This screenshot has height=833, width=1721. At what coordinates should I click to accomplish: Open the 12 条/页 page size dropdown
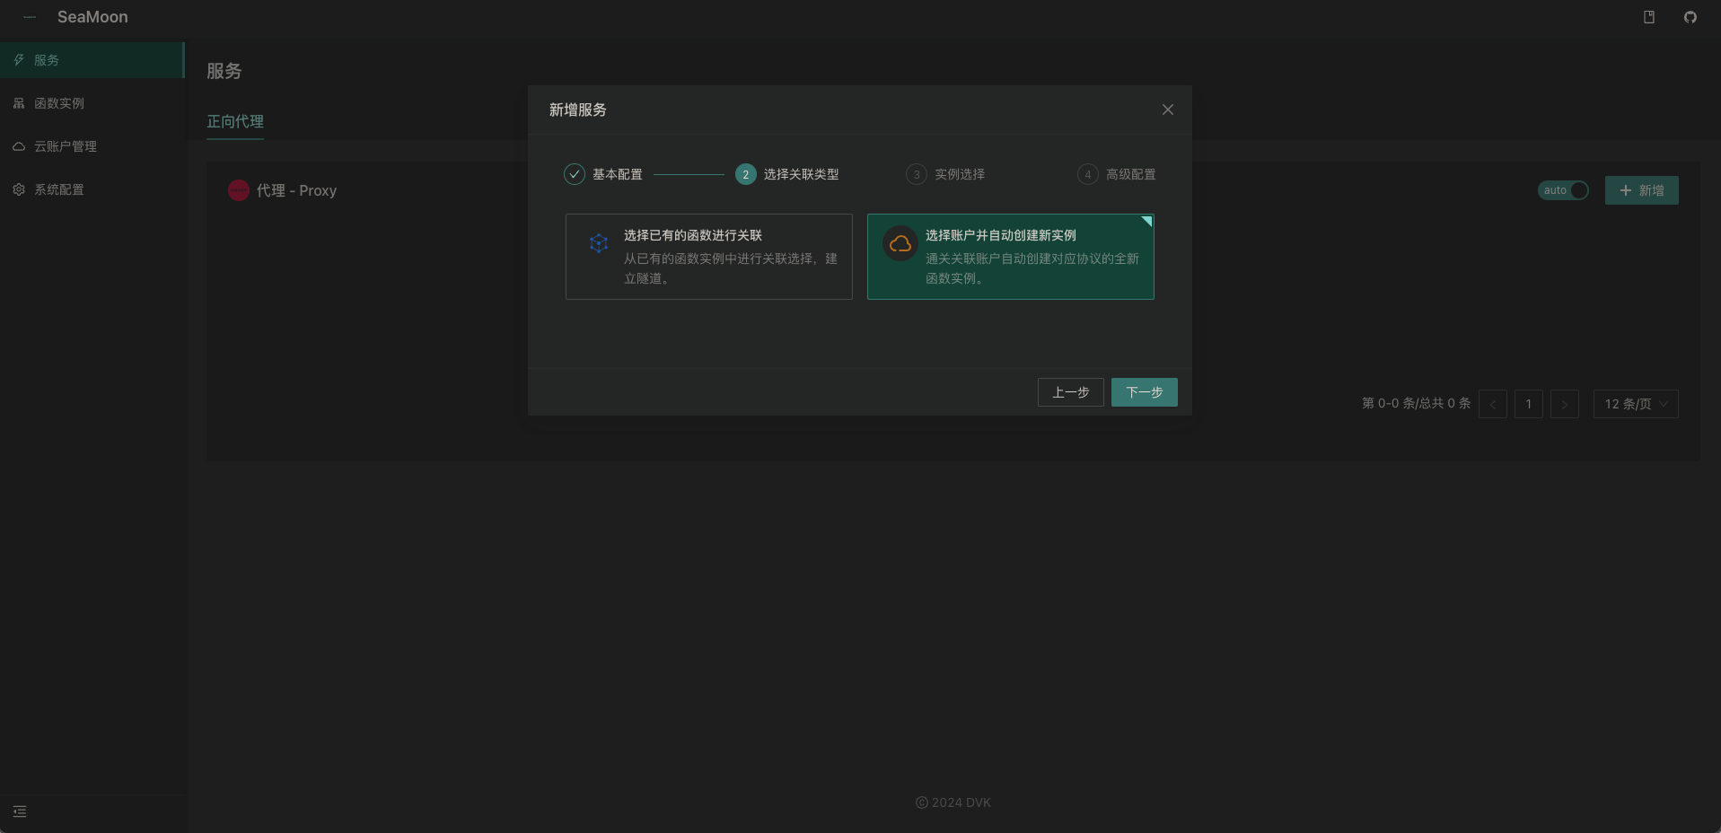click(x=1636, y=404)
